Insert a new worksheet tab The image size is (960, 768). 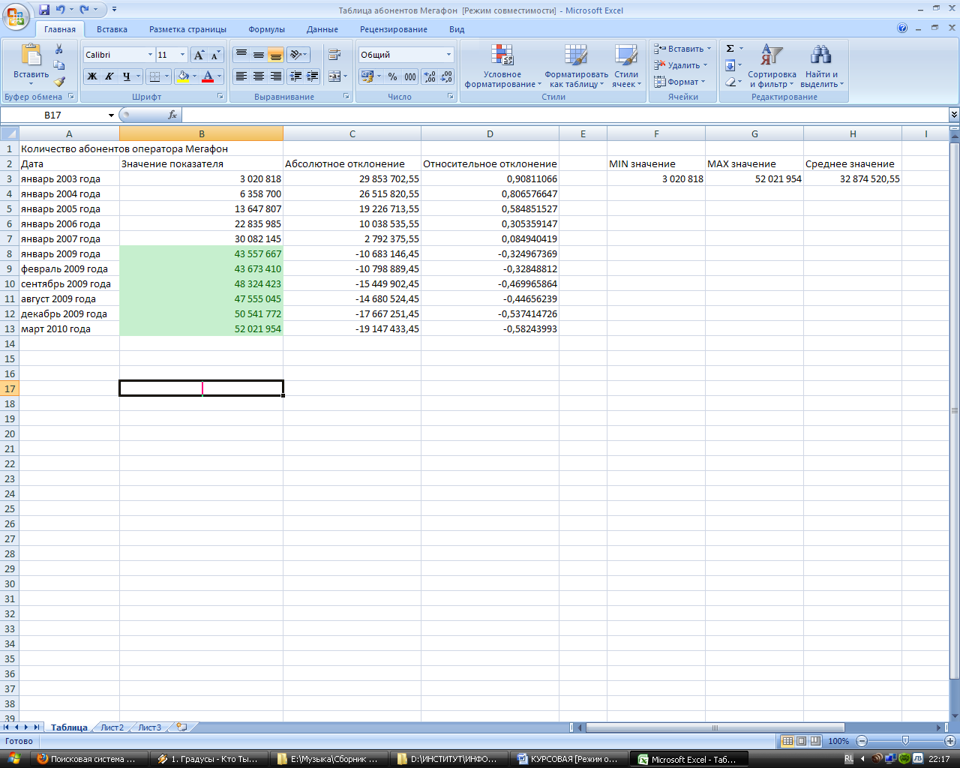(181, 727)
